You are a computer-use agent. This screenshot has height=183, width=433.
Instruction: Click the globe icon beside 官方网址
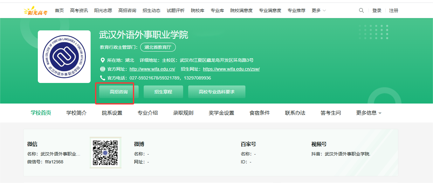103,69
